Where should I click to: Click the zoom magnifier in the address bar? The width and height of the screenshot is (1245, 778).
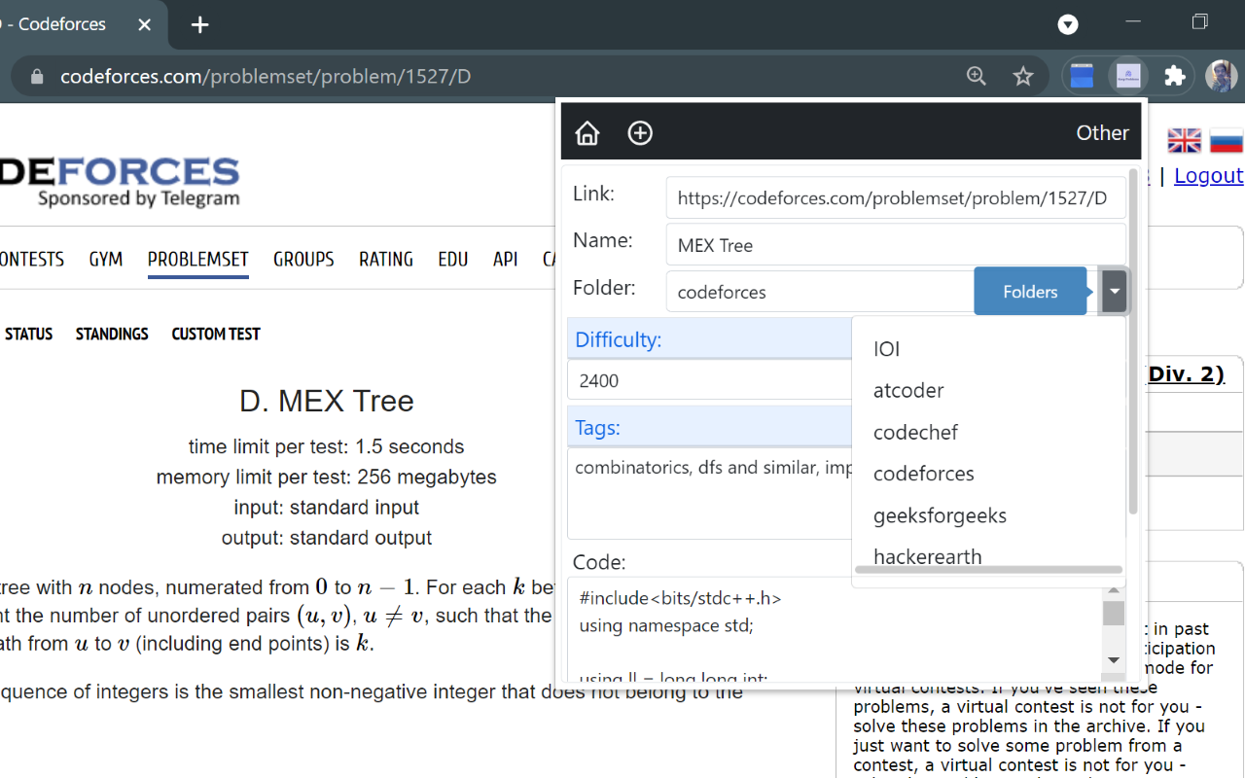pos(977,76)
